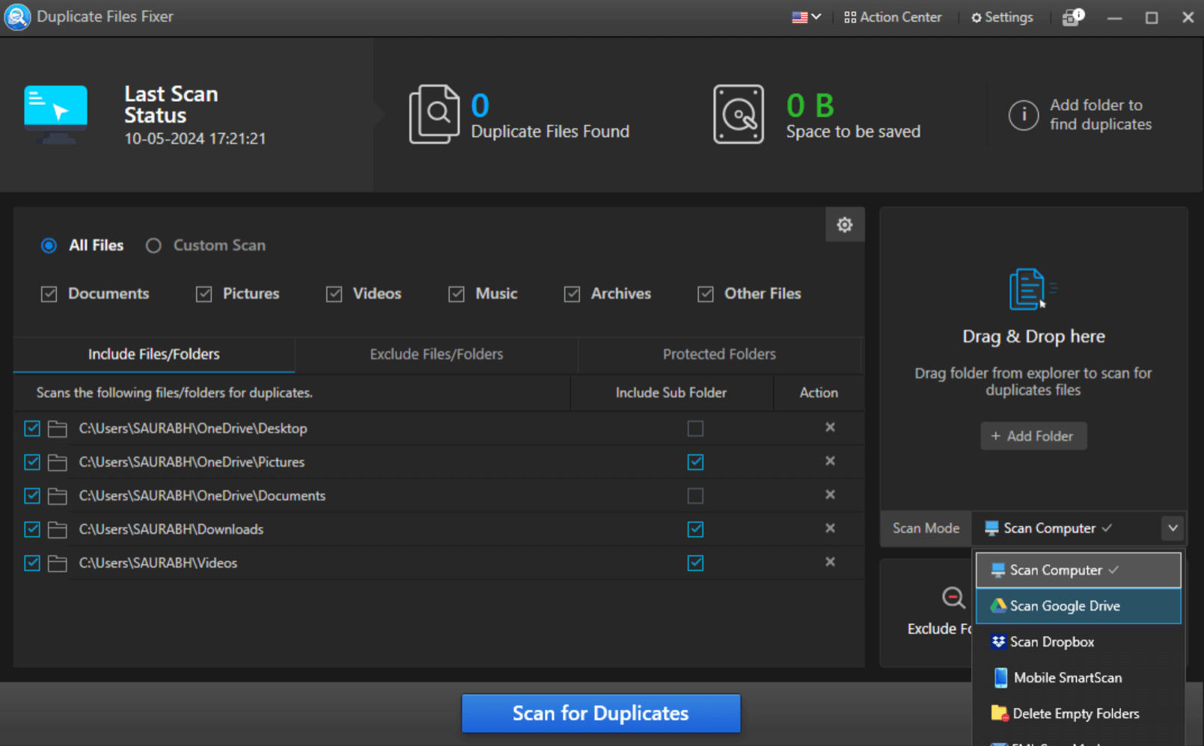Uncheck the Archives file type checkbox
Screen dimensions: 1204x746
pyautogui.click(x=572, y=294)
